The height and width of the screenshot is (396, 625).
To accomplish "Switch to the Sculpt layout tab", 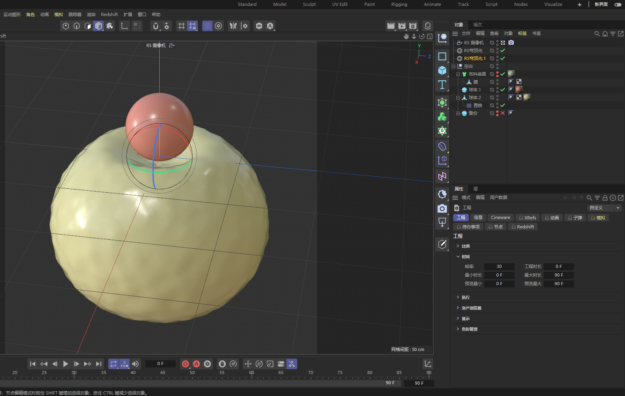I will tap(309, 4).
